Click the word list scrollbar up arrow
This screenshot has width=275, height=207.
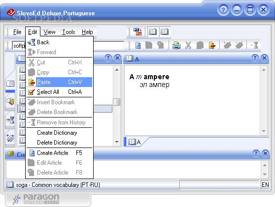coord(117,70)
